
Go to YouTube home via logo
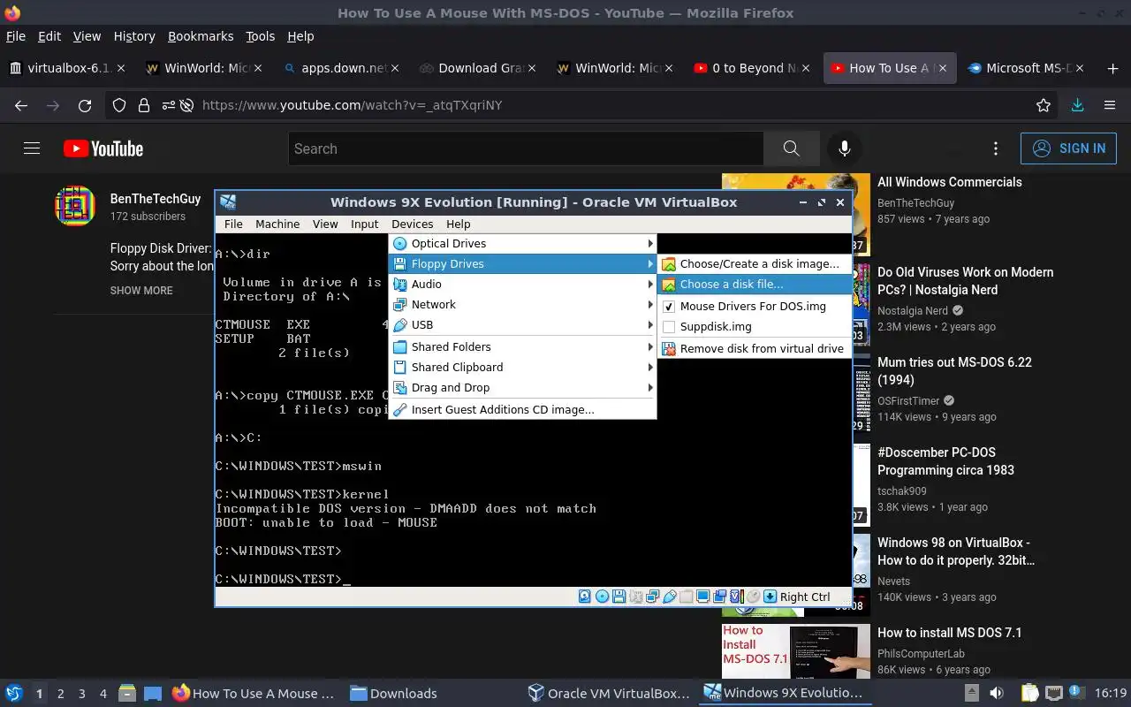click(x=103, y=148)
